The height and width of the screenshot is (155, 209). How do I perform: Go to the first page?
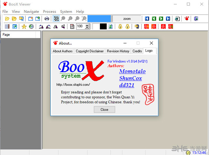(x=147, y=19)
